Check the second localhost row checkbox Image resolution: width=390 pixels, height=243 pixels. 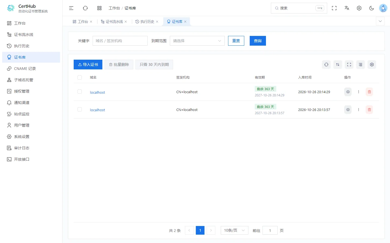pos(80,109)
